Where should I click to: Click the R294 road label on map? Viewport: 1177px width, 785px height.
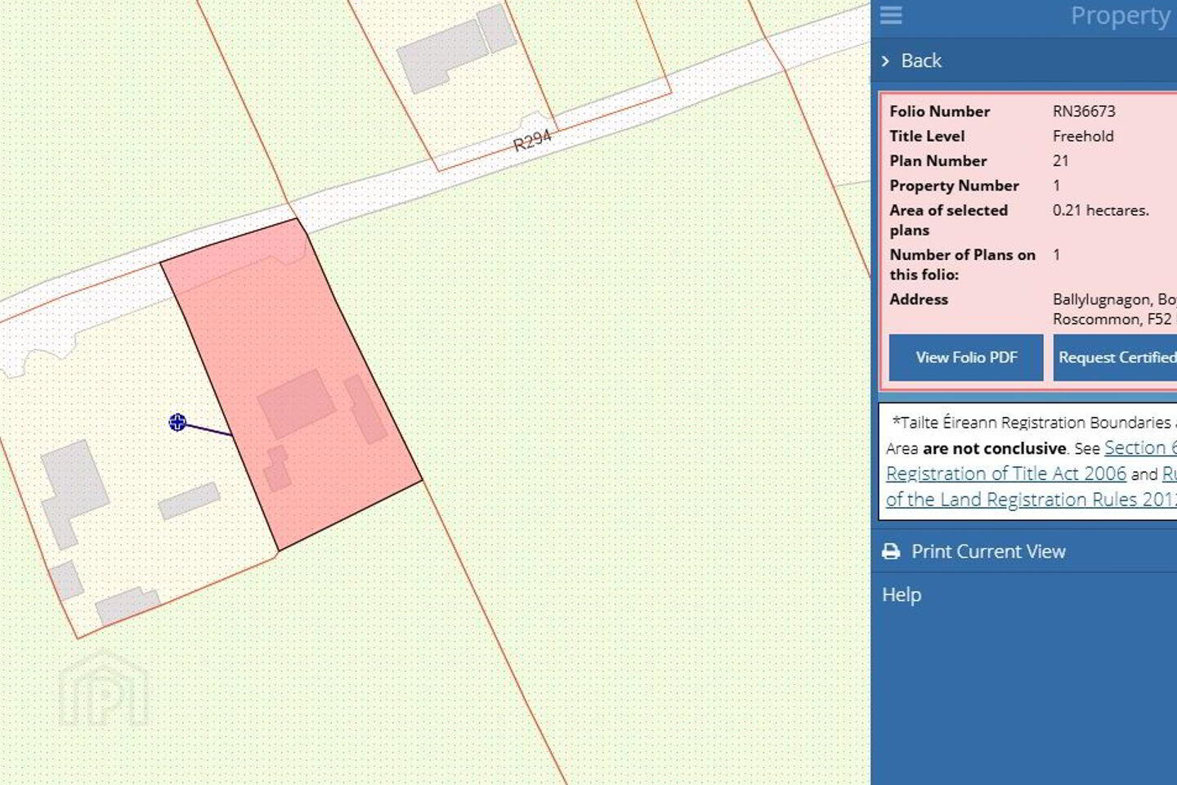tap(532, 141)
